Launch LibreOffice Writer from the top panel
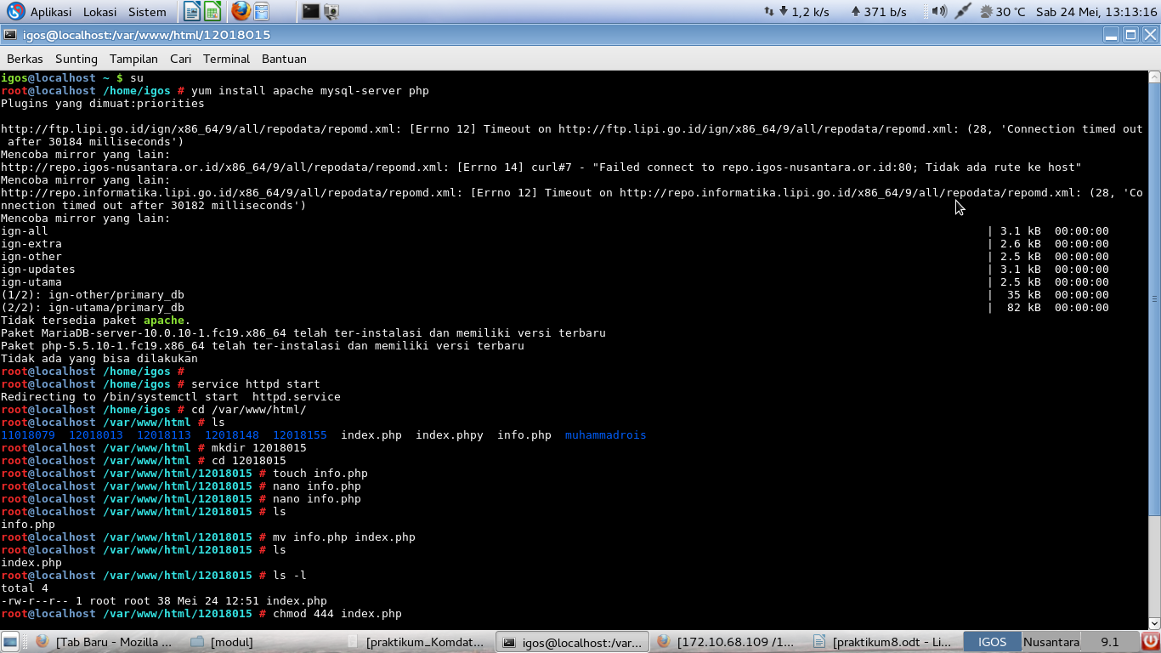Viewport: 1161px width, 653px height. [x=191, y=11]
